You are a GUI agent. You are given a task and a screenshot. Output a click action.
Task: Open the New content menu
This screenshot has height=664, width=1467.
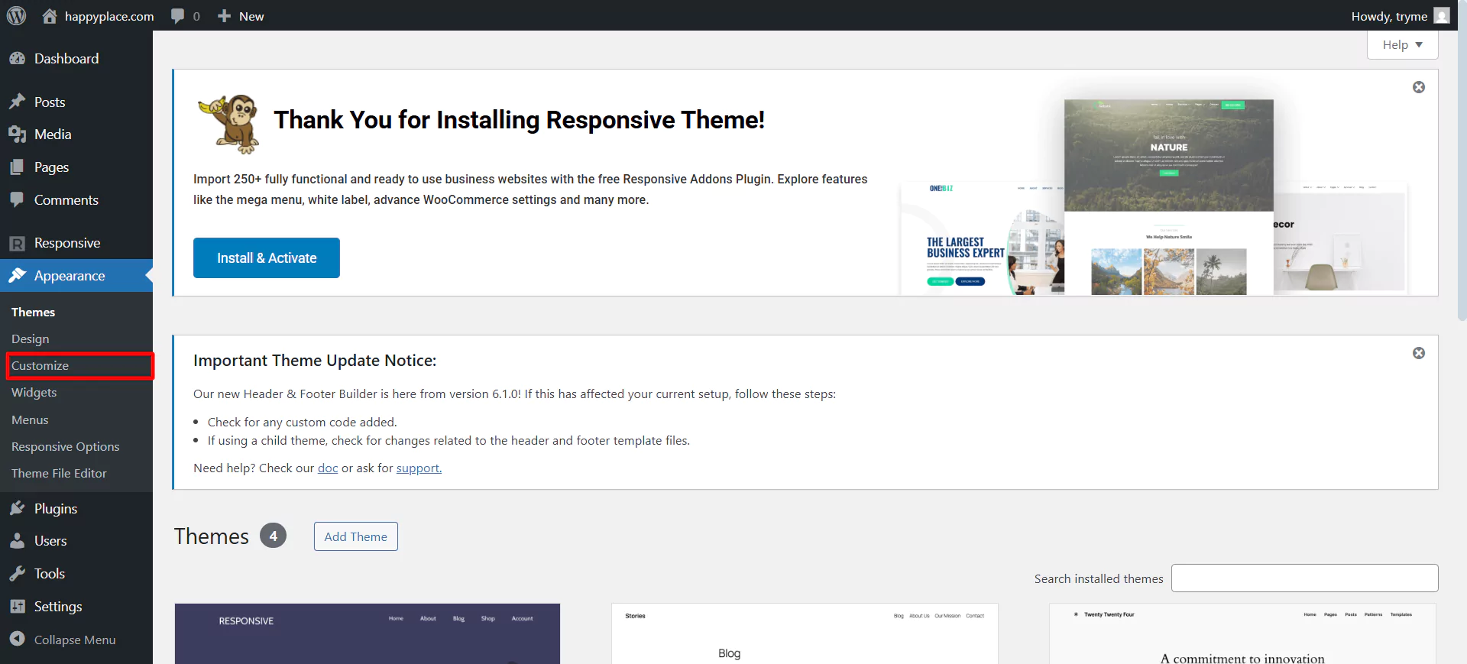pos(241,16)
